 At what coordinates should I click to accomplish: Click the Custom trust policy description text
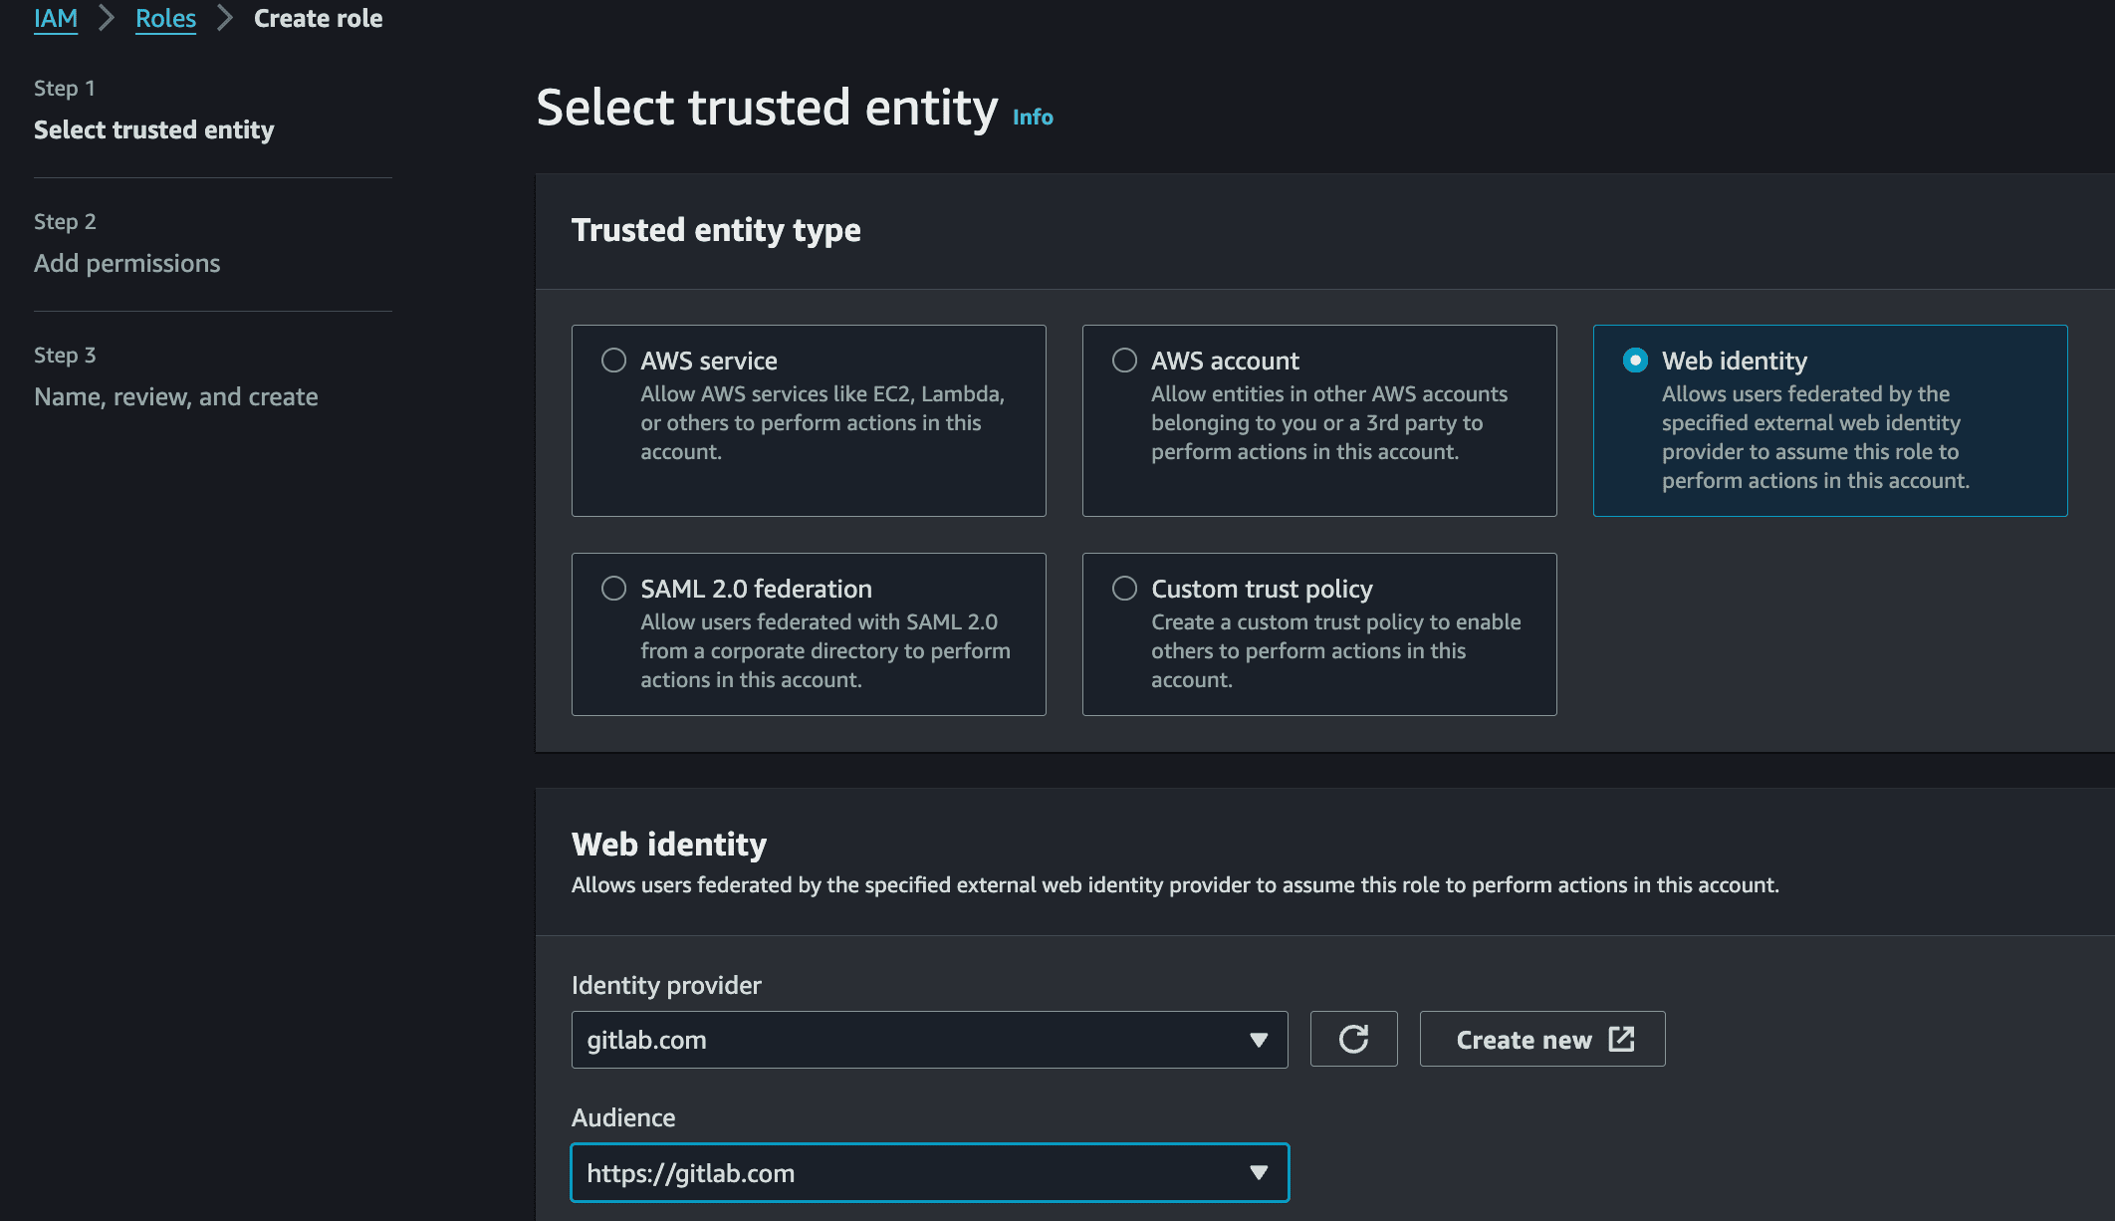pos(1335,650)
